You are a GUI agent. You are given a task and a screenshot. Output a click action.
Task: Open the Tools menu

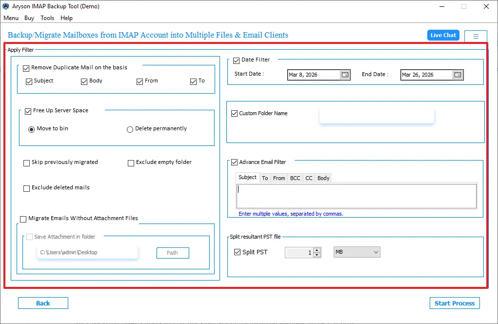tap(47, 18)
